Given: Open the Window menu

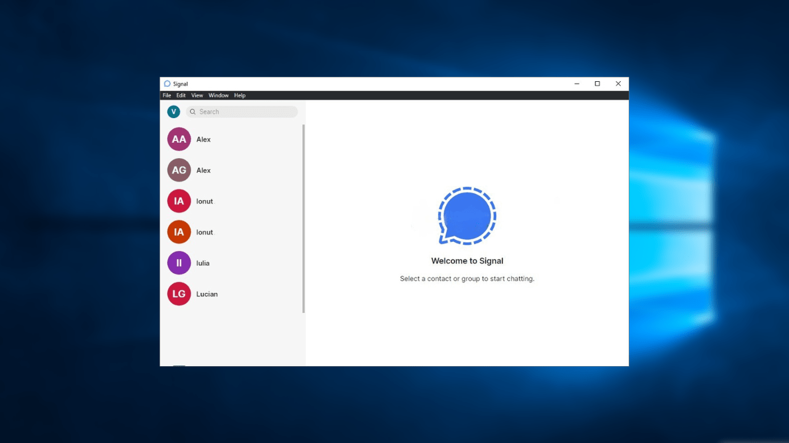Looking at the screenshot, I should coord(218,95).
